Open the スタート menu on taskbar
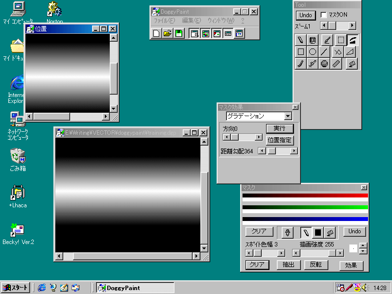 tap(16, 288)
